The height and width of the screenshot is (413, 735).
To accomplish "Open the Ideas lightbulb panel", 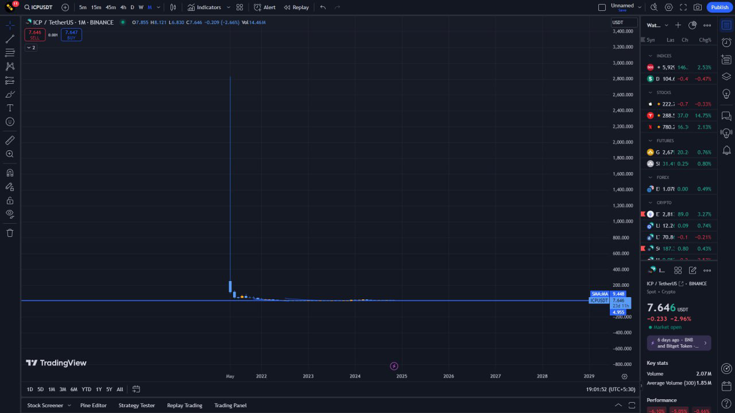I will pos(726,93).
